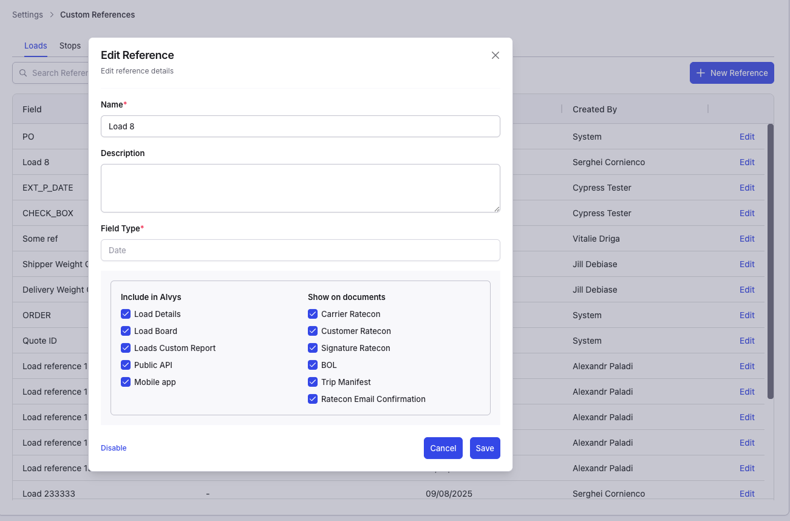Click the Field column header
The image size is (790, 521).
tap(32, 109)
